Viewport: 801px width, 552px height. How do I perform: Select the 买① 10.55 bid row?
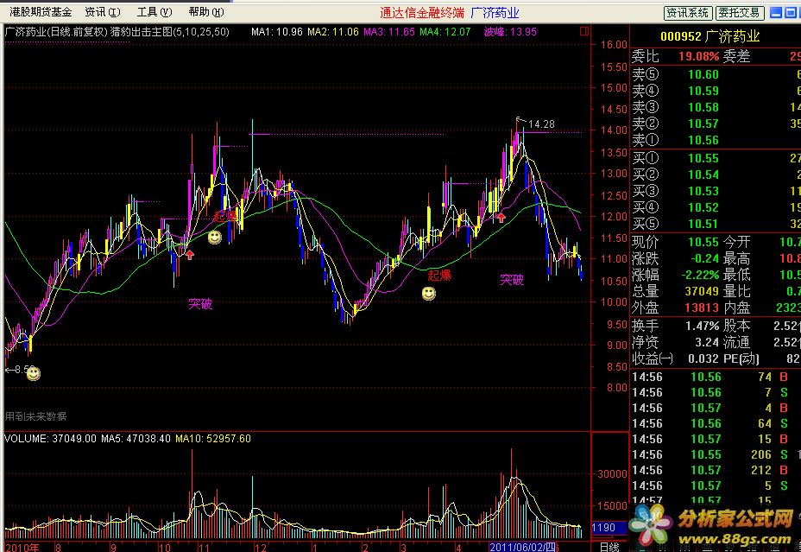point(716,158)
